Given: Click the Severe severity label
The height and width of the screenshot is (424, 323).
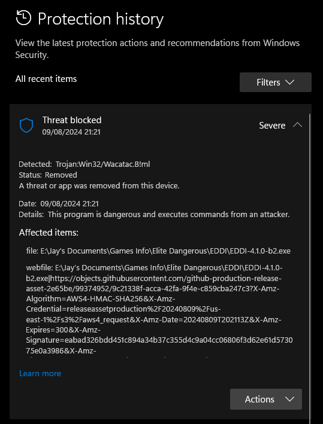Looking at the screenshot, I should pos(272,126).
